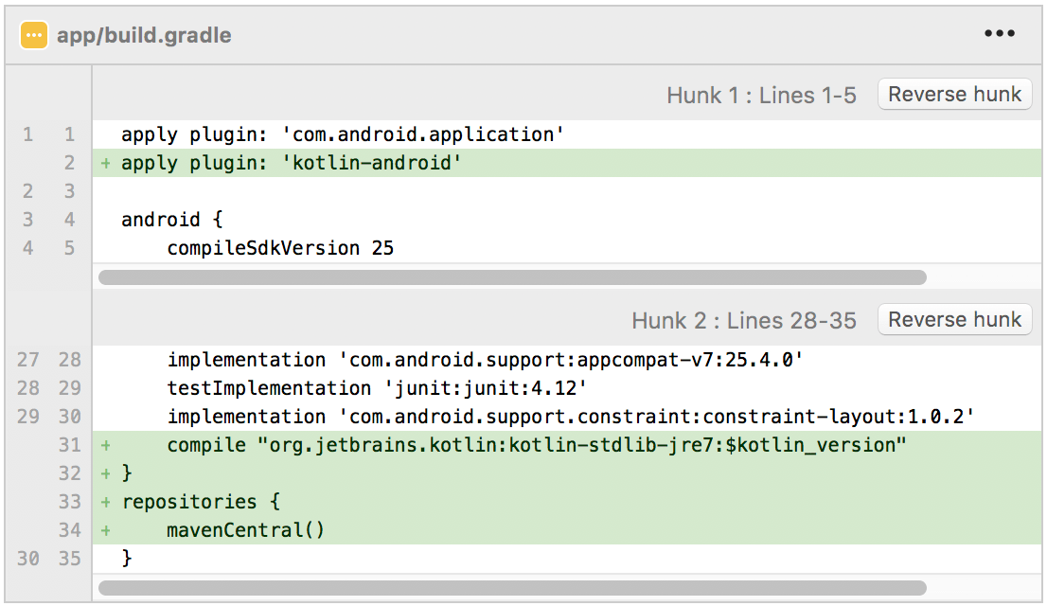Image resolution: width=1047 pixels, height=606 pixels.
Task: Select the added kotlin-stdlib-jre7 compile line
Action: click(x=537, y=445)
